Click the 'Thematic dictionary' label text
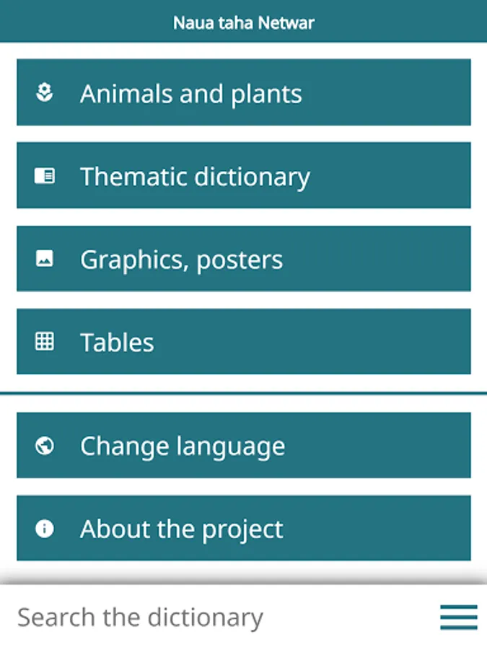Screen dimensions: 487x649 point(195,177)
